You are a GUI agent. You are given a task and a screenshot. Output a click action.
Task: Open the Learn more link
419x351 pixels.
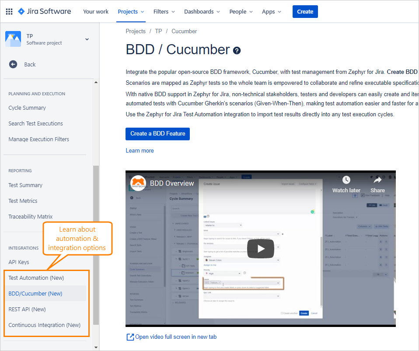pyautogui.click(x=140, y=150)
